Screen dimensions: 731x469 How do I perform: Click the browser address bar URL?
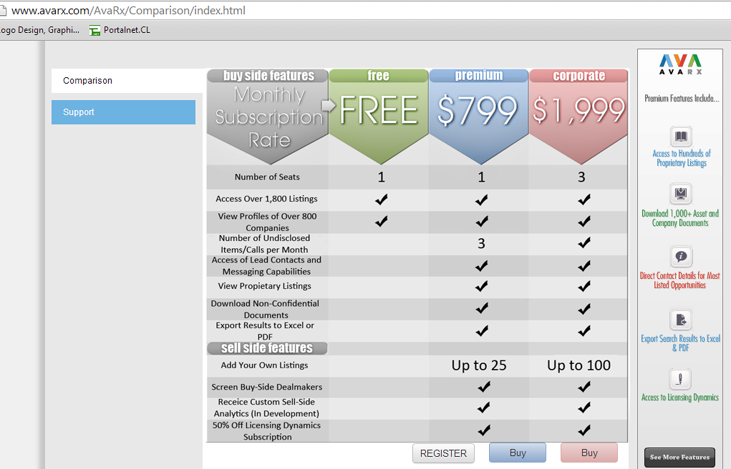(129, 10)
